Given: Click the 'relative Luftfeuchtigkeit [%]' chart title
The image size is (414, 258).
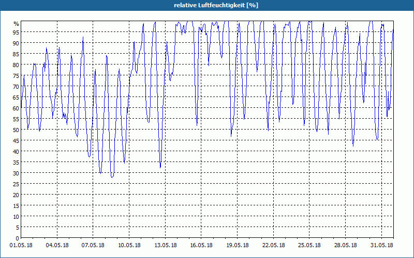Looking at the screenshot, I should [x=216, y=5].
